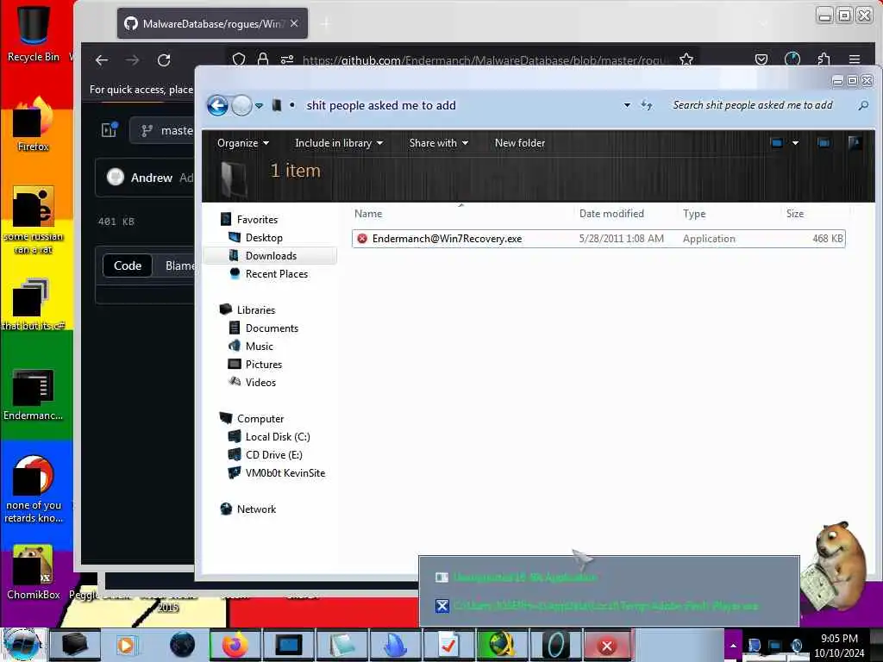This screenshot has width=883, height=662.
Task: Sort by the Name column header
Action: click(x=368, y=214)
